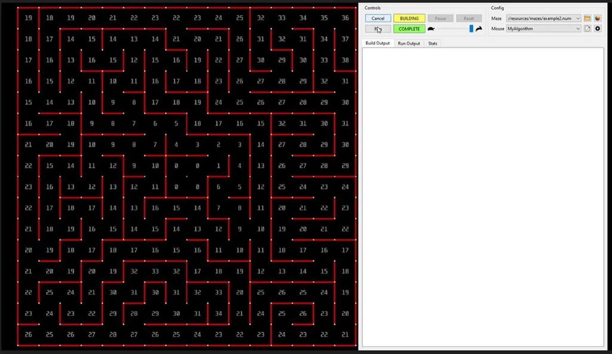
Task: Switch to the Build Output tab
Action: coord(378,43)
